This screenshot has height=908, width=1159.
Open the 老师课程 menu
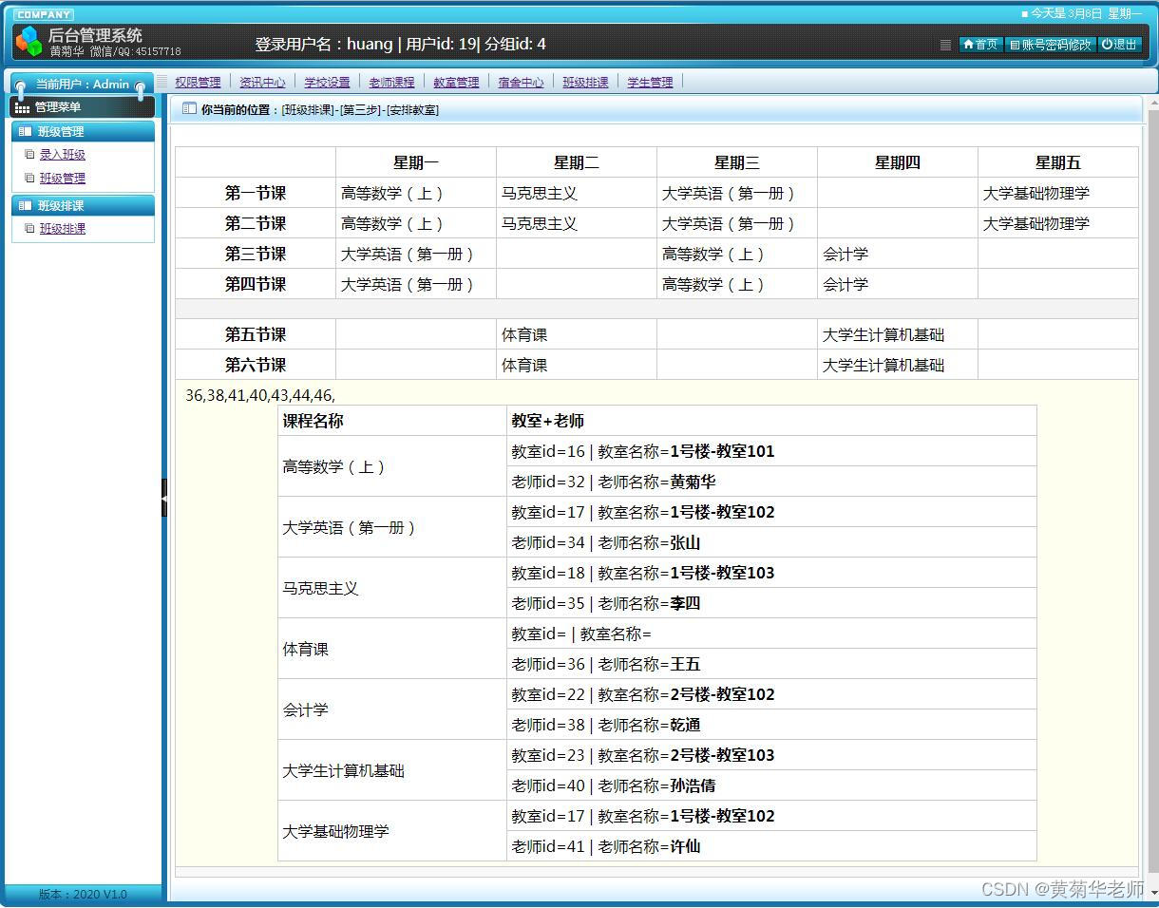click(391, 83)
